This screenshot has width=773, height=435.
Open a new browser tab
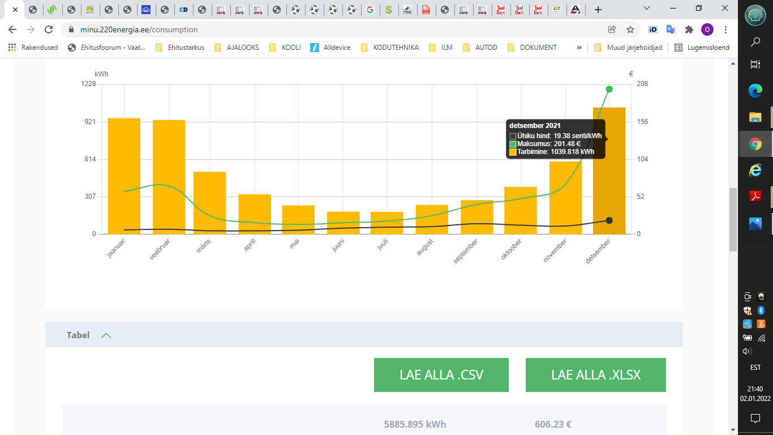coord(598,10)
